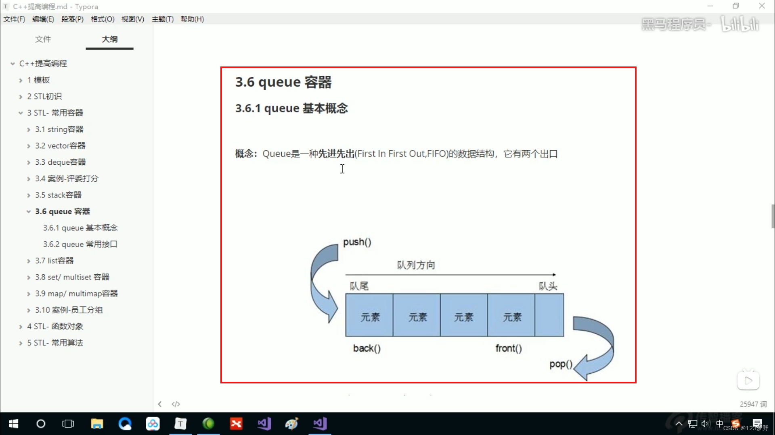775x435 pixels.
Task: Click the word count showing 25947 词
Action: [x=753, y=404]
